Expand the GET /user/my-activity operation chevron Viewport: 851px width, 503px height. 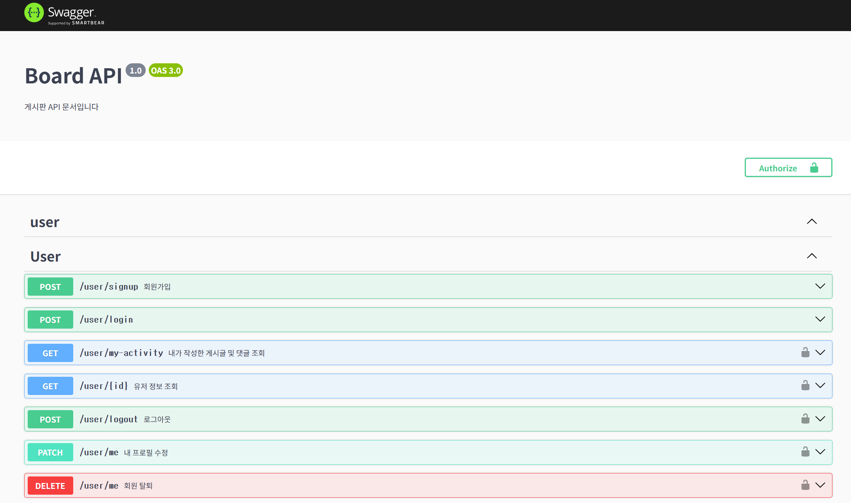[x=820, y=353]
